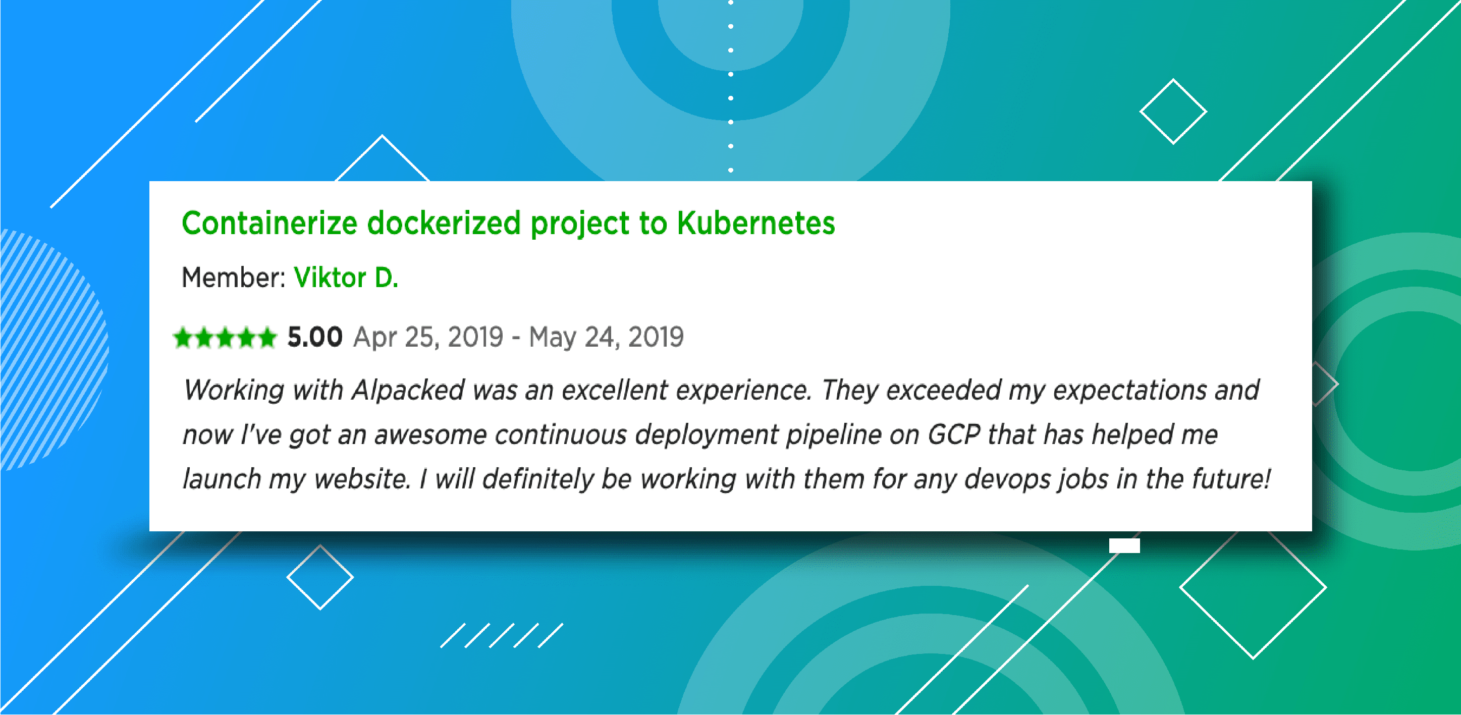1461x715 pixels.
Task: Click the 5.00 rating score
Action: [x=315, y=337]
